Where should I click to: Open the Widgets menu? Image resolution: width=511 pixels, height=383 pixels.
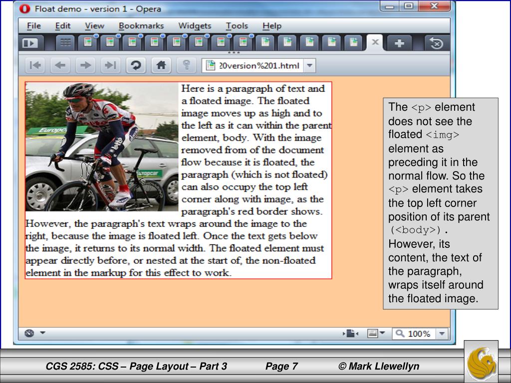coord(195,26)
